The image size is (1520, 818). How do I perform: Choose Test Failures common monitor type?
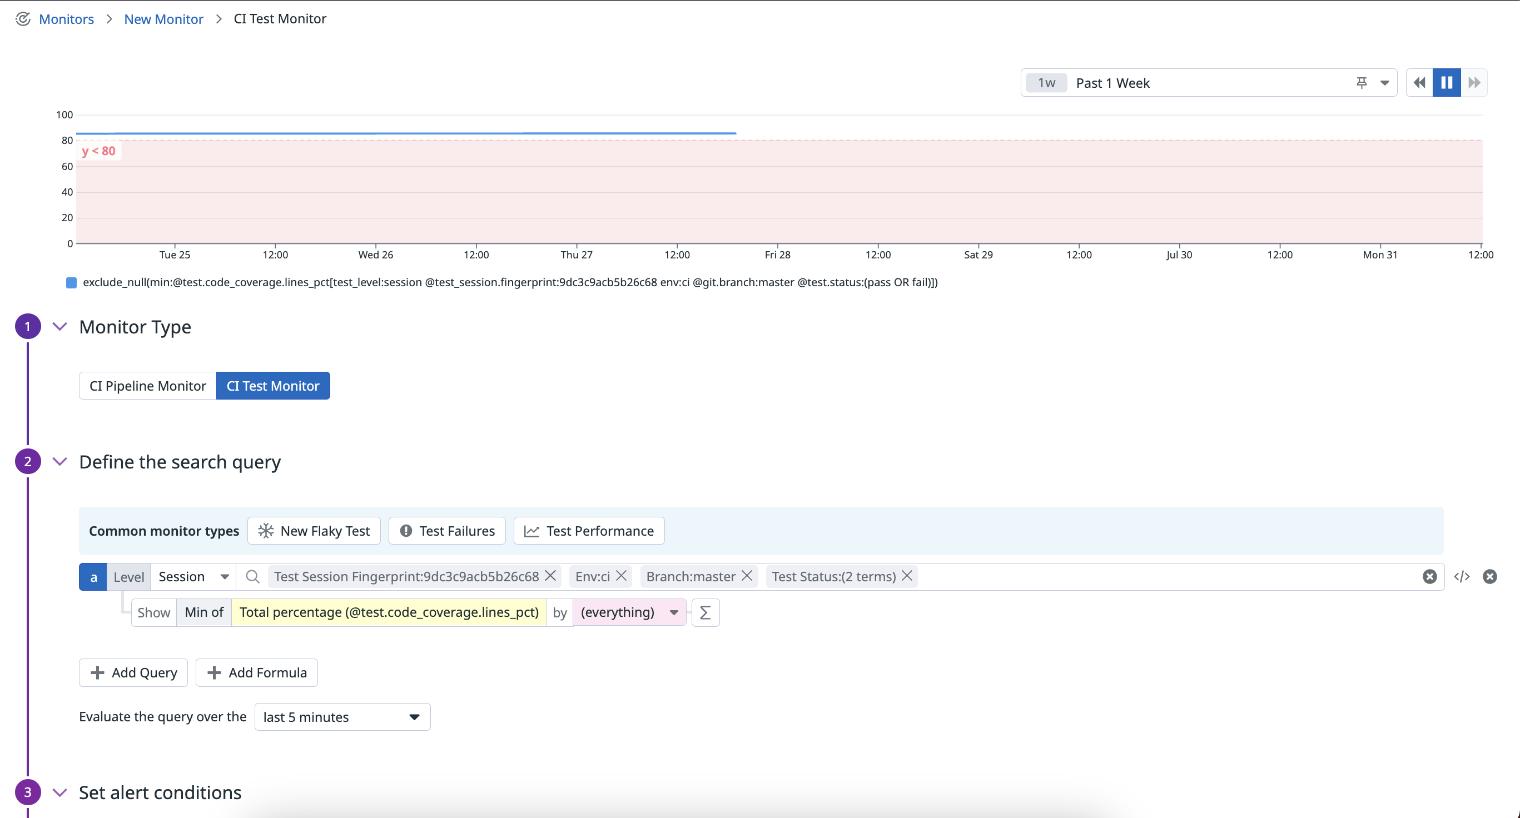tap(446, 531)
